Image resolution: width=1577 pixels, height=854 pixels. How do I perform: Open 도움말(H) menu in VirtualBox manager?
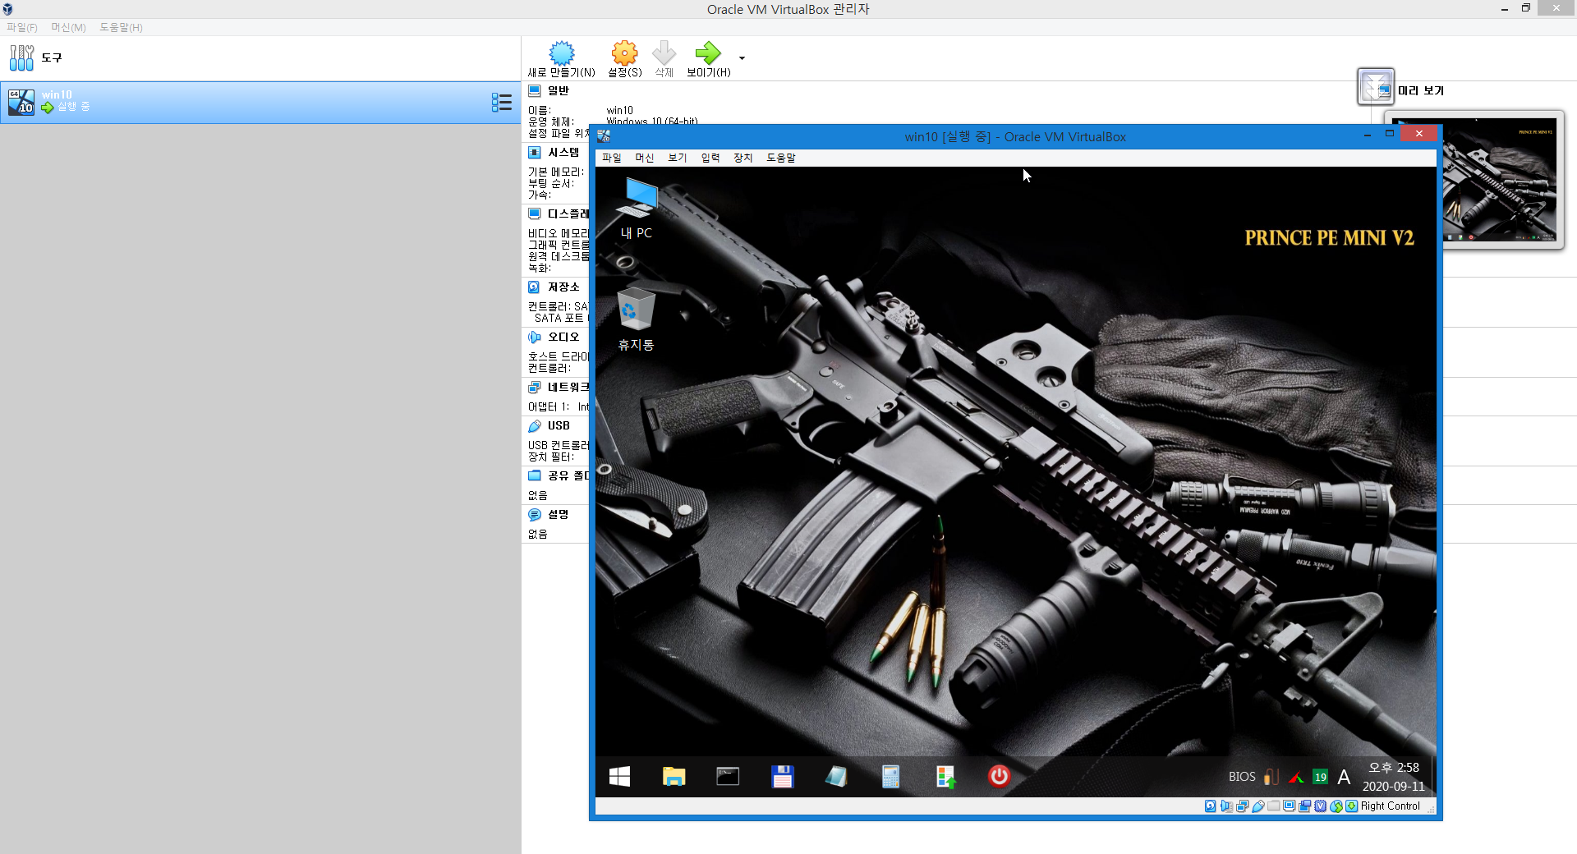click(121, 27)
